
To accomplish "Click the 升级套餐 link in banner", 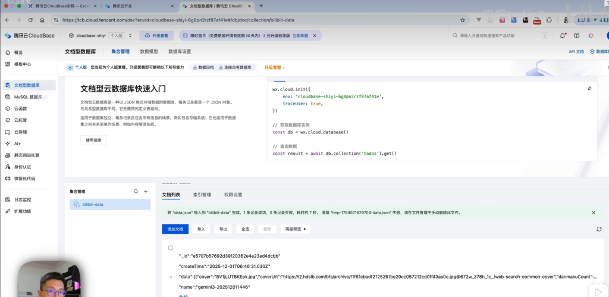I will (274, 68).
